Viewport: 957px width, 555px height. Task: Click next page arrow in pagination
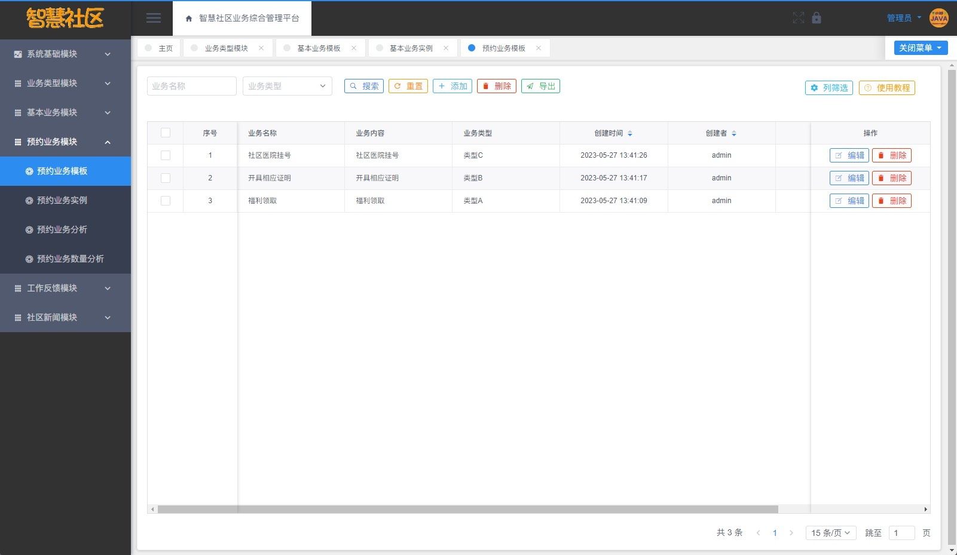pos(791,533)
